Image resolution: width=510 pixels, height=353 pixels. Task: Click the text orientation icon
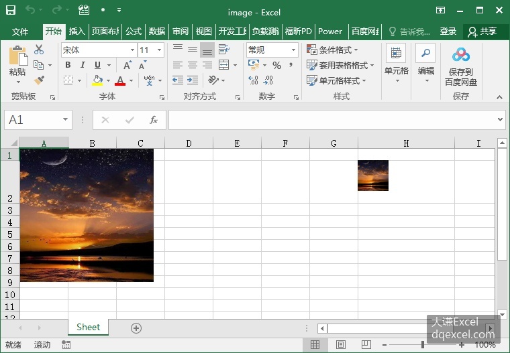coord(213,80)
